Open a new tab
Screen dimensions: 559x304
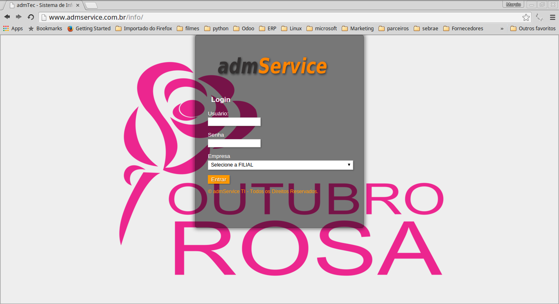91,5
